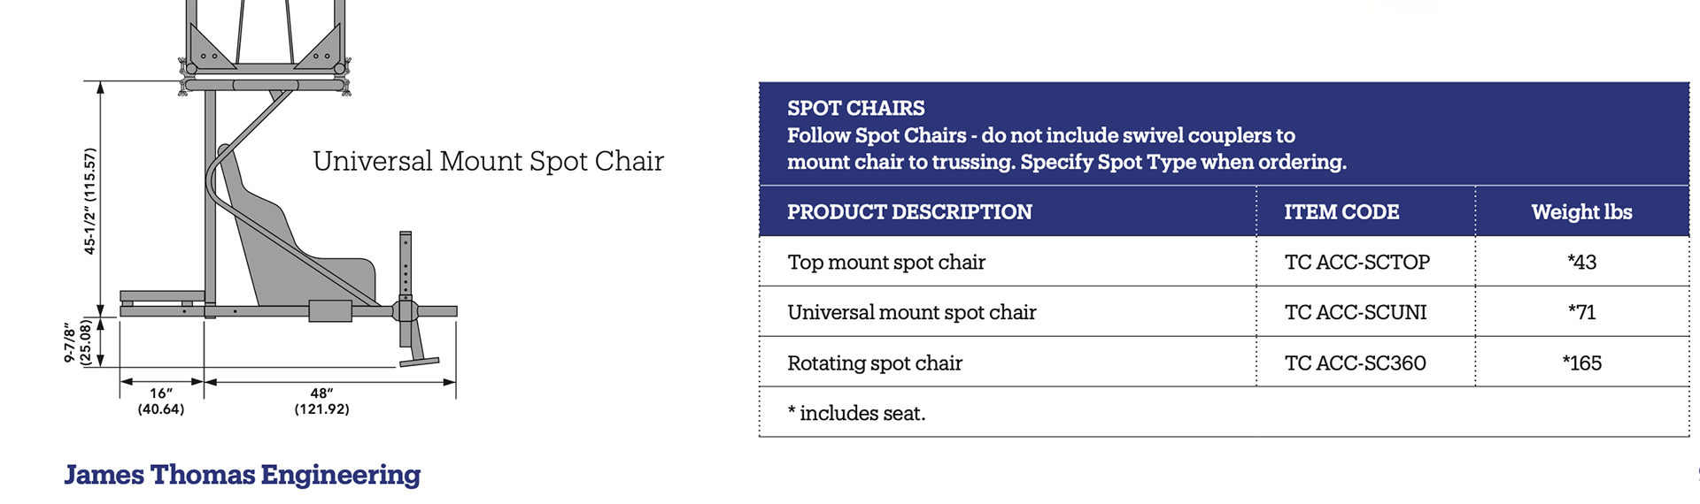Click item code TC ACC-SCUNI
The height and width of the screenshot is (504, 1700).
tap(1356, 312)
